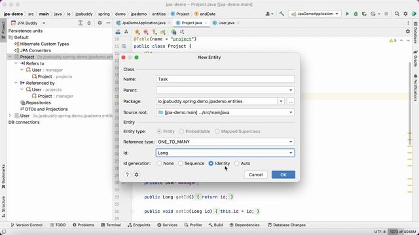
Task: Close the Project.java tab
Action: point(206,23)
